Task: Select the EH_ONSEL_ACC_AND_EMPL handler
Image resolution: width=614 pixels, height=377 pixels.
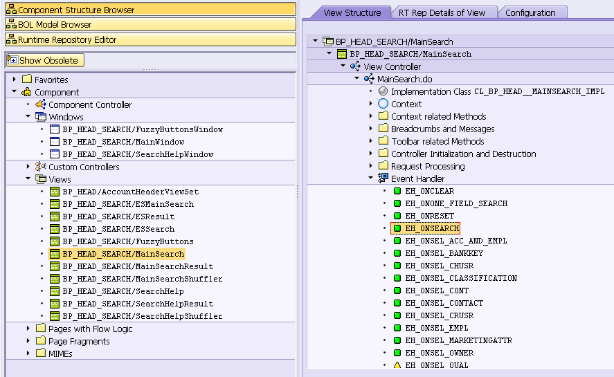Action: 455,241
